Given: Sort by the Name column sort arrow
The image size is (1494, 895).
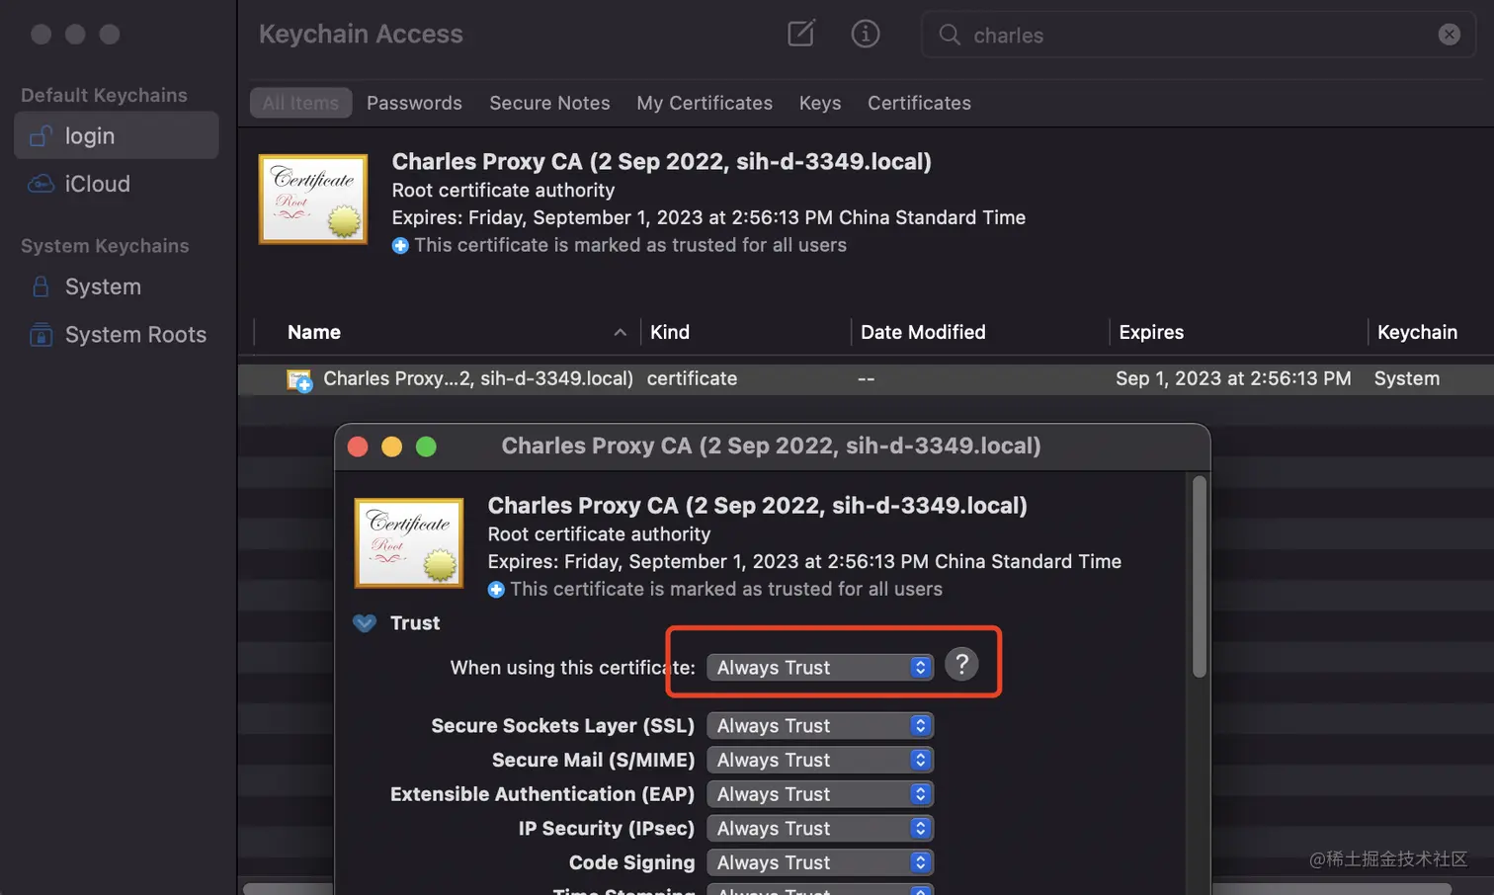Looking at the screenshot, I should click(621, 333).
